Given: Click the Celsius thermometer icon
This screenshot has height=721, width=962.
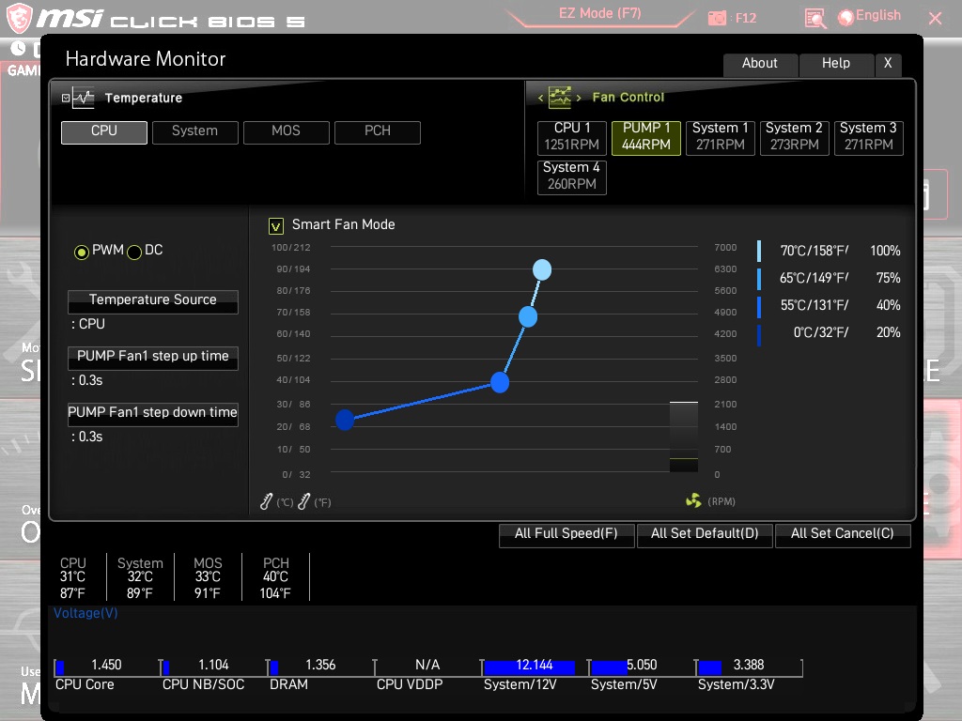Looking at the screenshot, I should [x=266, y=501].
